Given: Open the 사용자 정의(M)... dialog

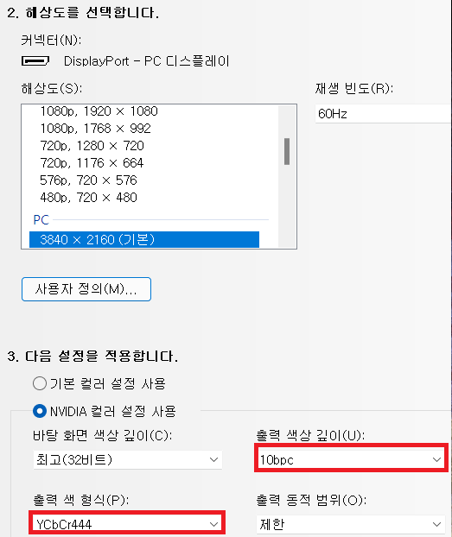Looking at the screenshot, I should pos(86,289).
